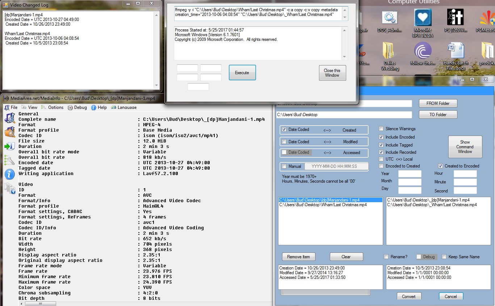The image size is (495, 306).
Task: Click the Video Changed Log scroll down arrow
Action: 157,86
